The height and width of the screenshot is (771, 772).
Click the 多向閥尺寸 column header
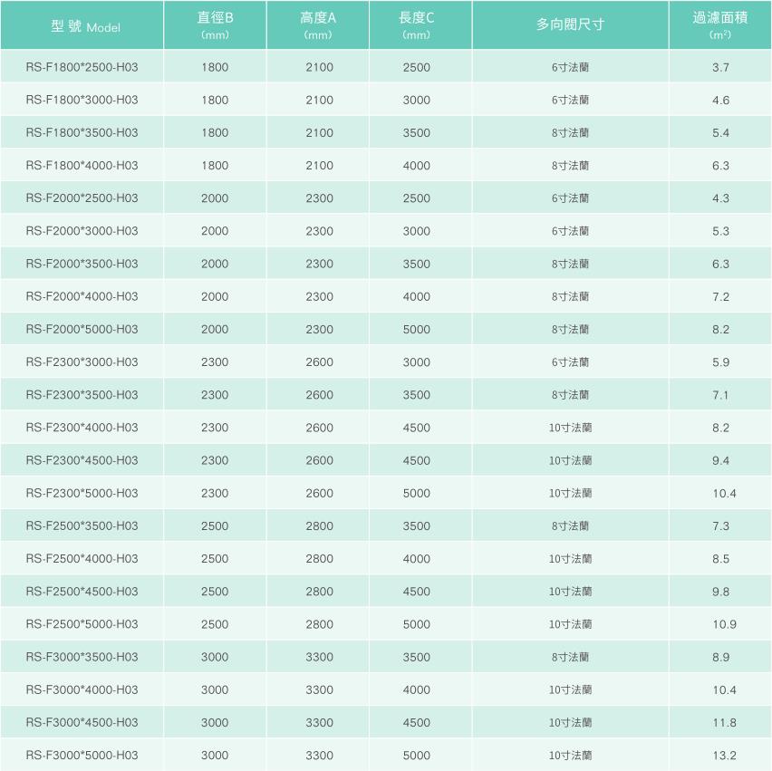click(570, 25)
